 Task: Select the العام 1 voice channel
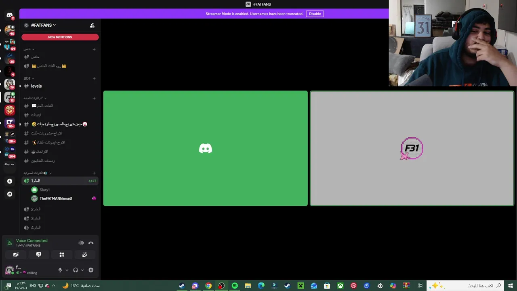pyautogui.click(x=60, y=181)
